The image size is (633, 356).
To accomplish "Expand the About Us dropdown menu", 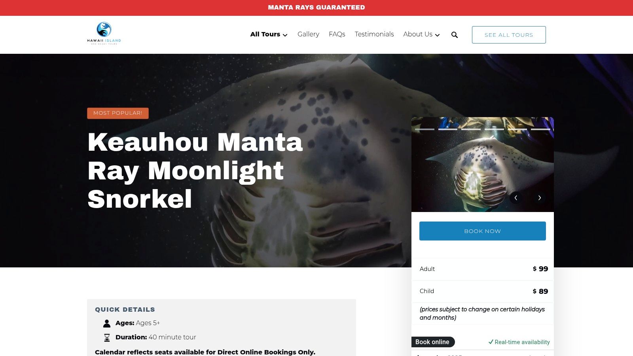I will [x=421, y=34].
